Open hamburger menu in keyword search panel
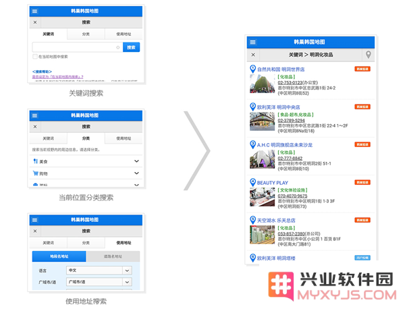 (35, 11)
